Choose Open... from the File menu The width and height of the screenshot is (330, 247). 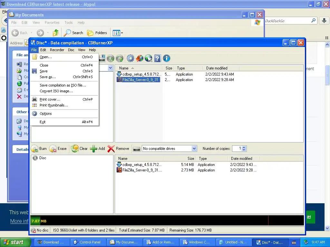[x=64, y=57]
